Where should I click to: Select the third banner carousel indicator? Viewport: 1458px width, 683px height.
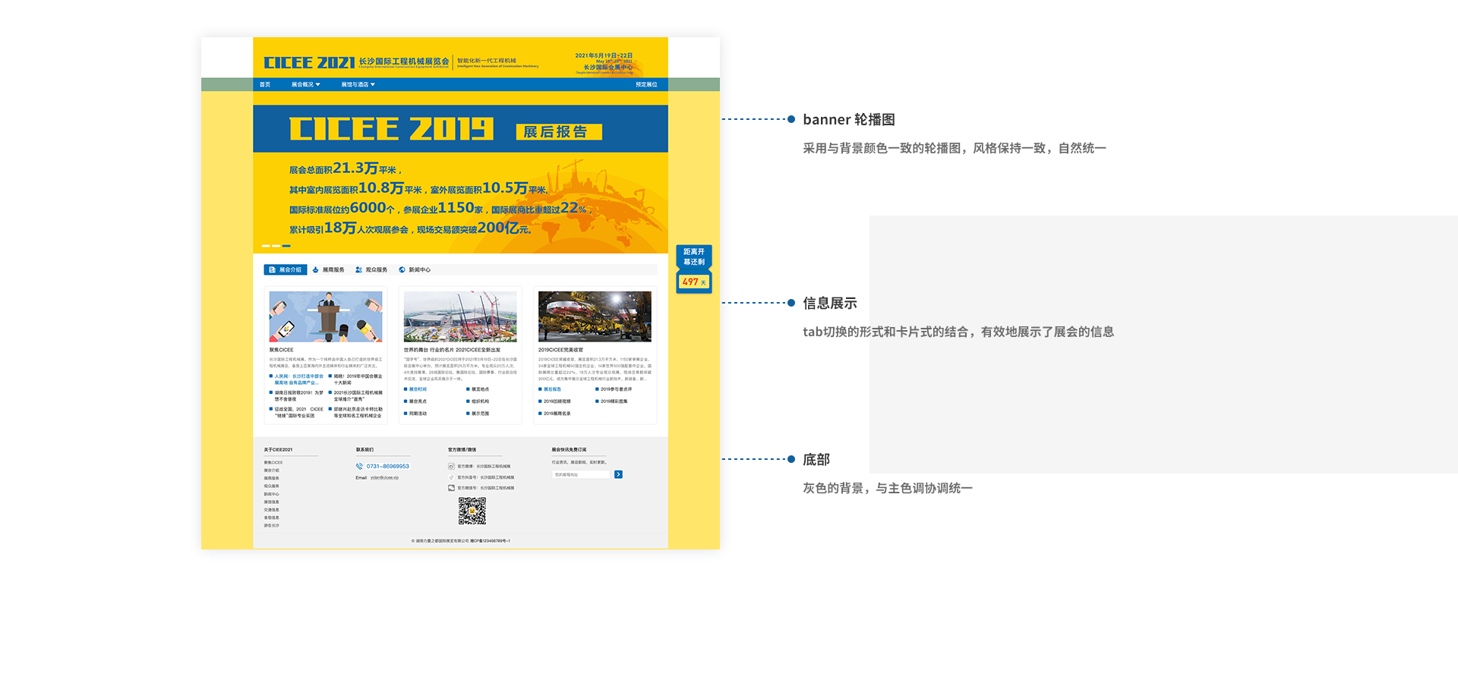pyautogui.click(x=286, y=246)
